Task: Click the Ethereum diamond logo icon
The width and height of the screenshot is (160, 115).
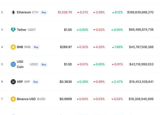Action: pyautogui.click(x=13, y=12)
